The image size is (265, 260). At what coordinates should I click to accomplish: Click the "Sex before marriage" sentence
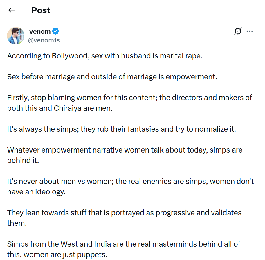(x=112, y=77)
